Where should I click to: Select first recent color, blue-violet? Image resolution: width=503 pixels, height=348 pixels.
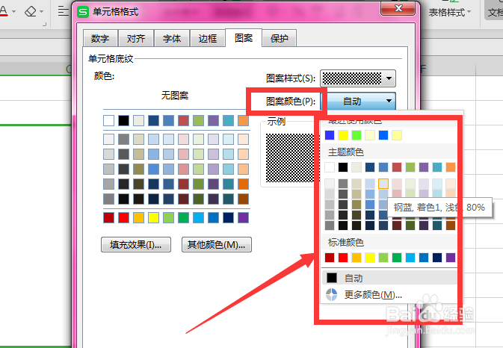(330, 135)
